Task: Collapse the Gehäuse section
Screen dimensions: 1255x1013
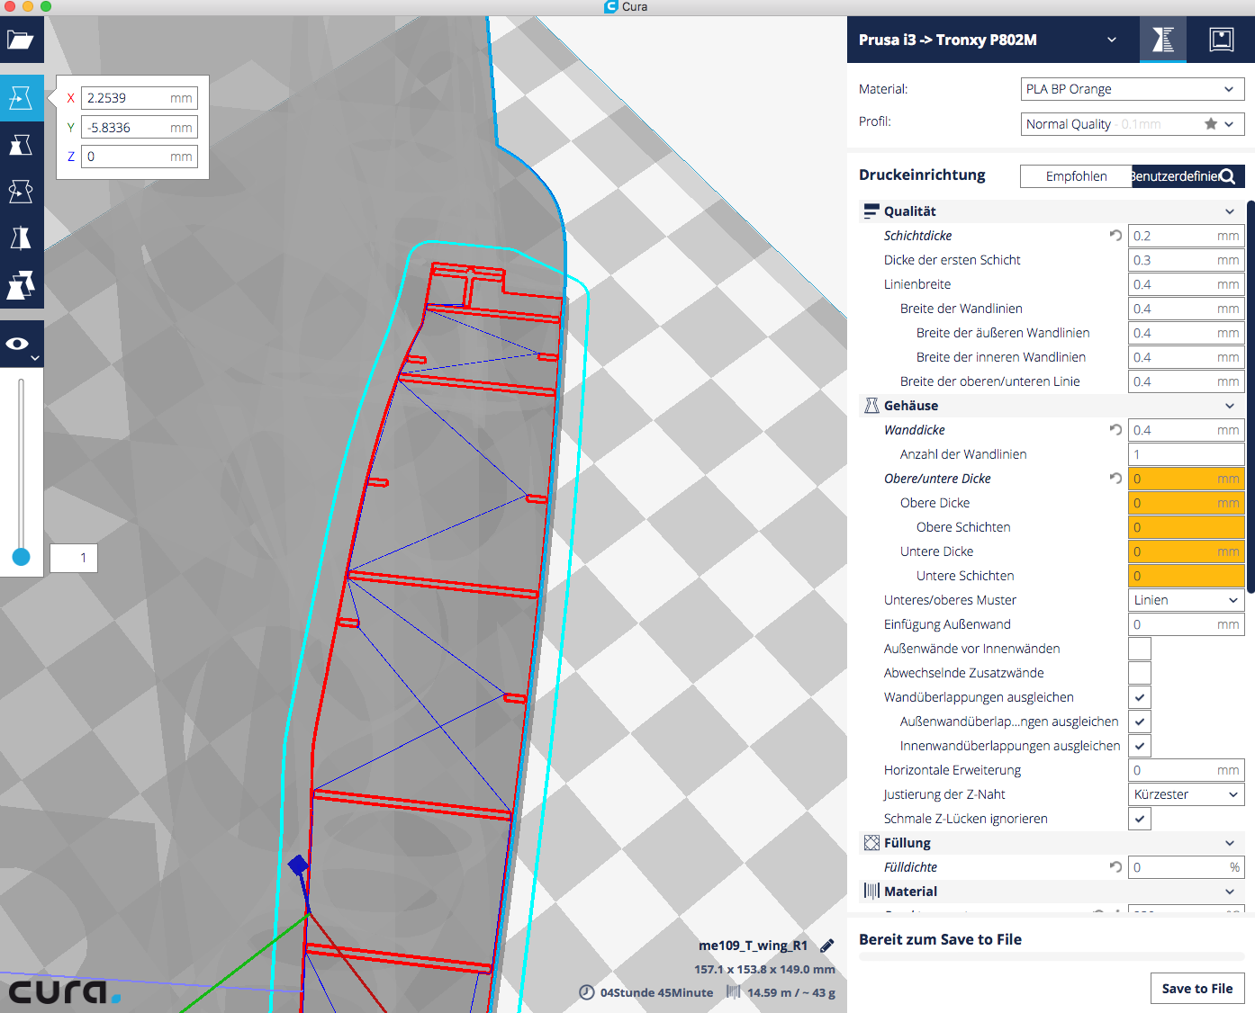Action: (x=1230, y=406)
